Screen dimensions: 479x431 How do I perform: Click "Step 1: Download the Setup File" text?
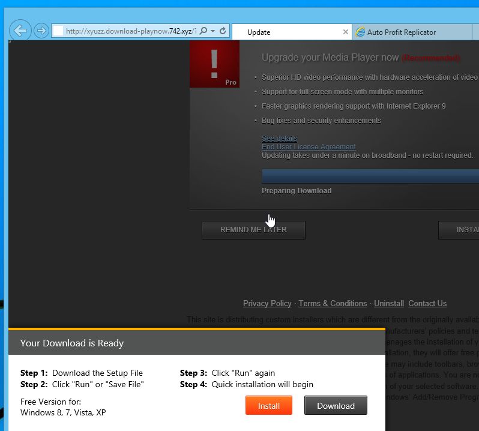click(82, 373)
